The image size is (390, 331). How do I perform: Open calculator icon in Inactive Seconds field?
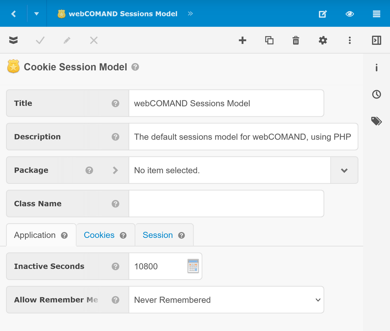[x=193, y=266]
